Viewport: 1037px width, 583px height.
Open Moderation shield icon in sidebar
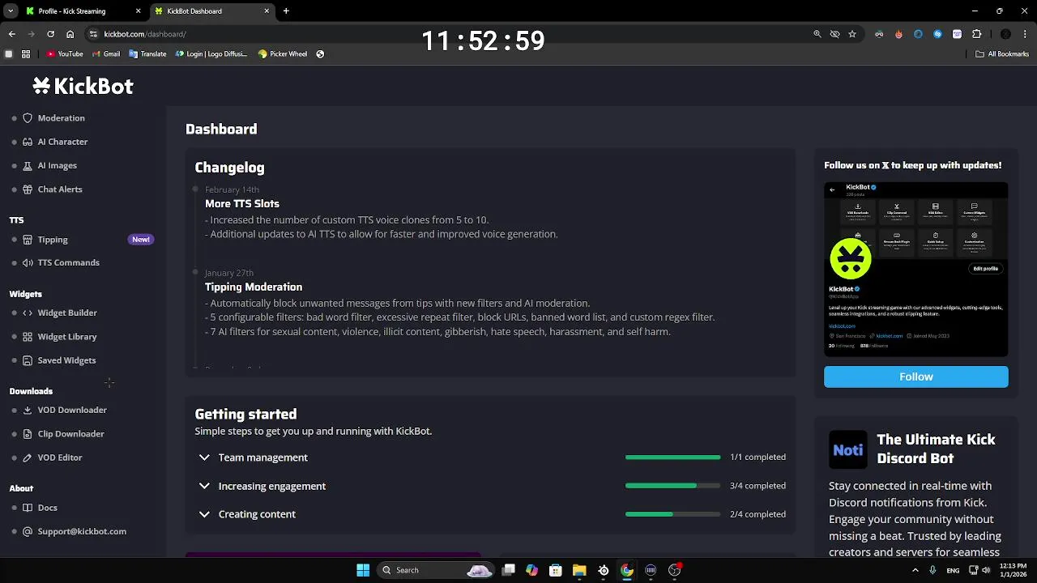pos(28,118)
